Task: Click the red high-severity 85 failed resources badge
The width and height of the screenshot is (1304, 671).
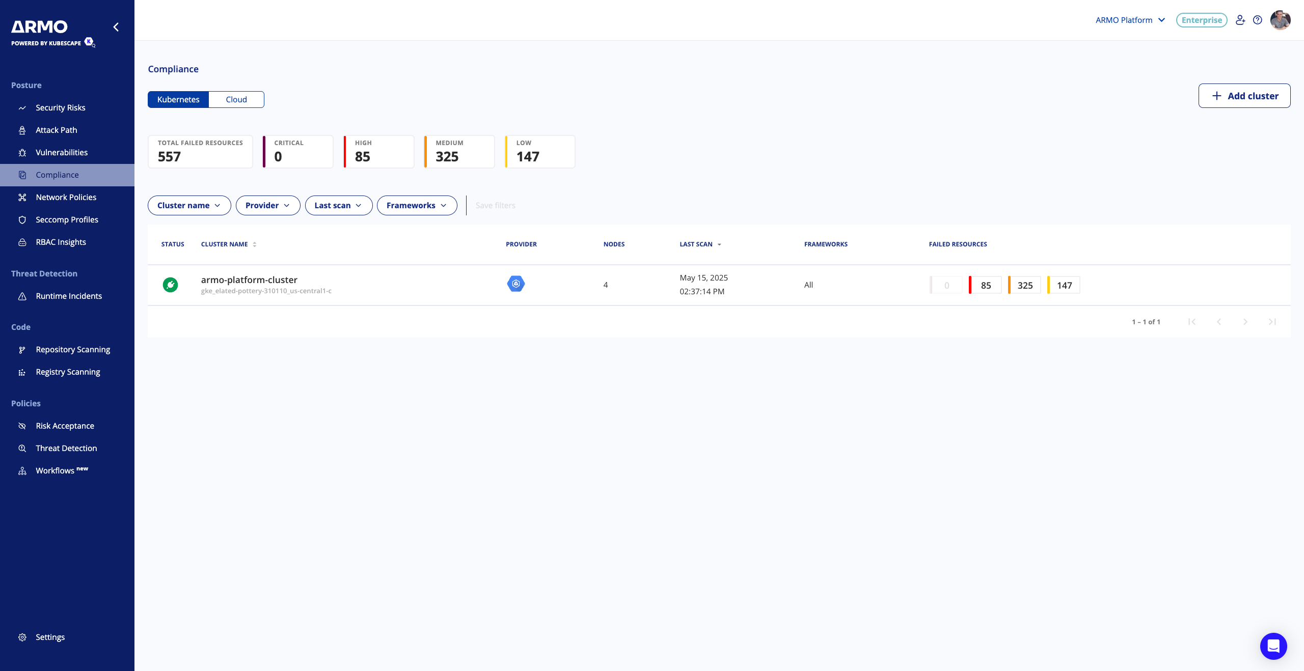Action: [985, 286]
